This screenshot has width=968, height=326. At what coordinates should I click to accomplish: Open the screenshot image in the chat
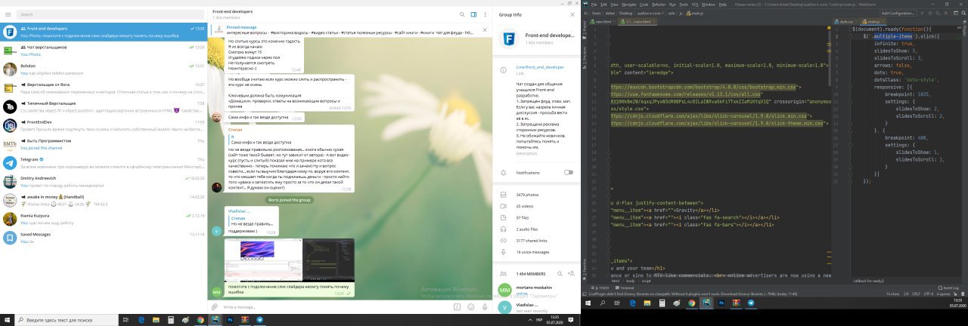click(290, 260)
